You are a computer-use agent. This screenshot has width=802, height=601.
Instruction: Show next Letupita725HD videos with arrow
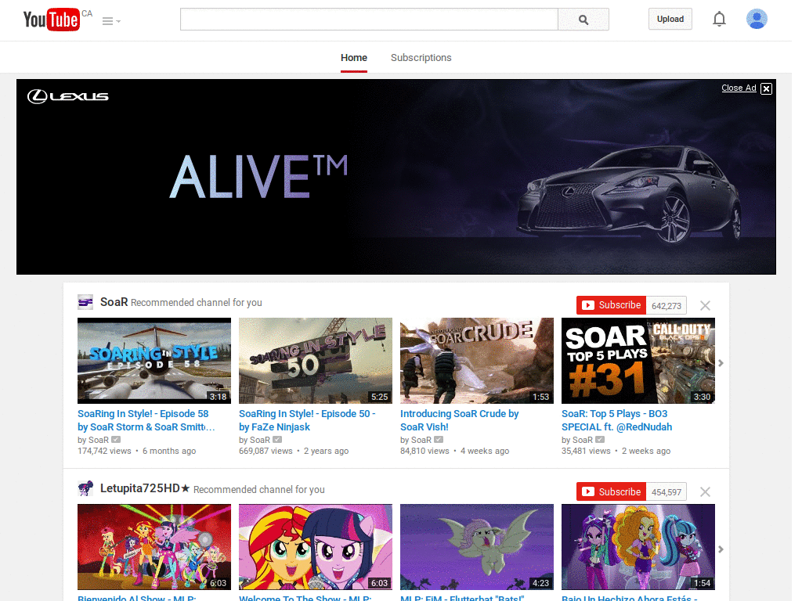[x=721, y=549]
